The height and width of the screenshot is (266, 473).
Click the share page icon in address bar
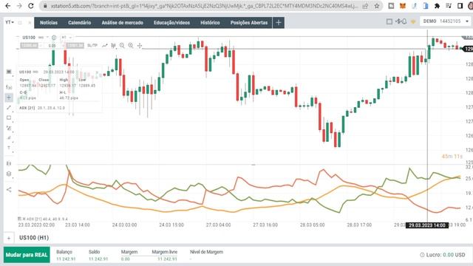(365, 6)
